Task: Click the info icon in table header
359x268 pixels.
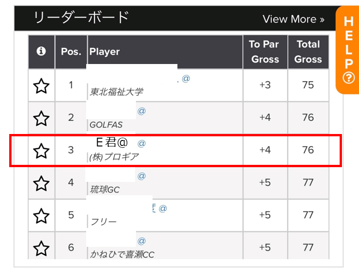Action: point(41,51)
